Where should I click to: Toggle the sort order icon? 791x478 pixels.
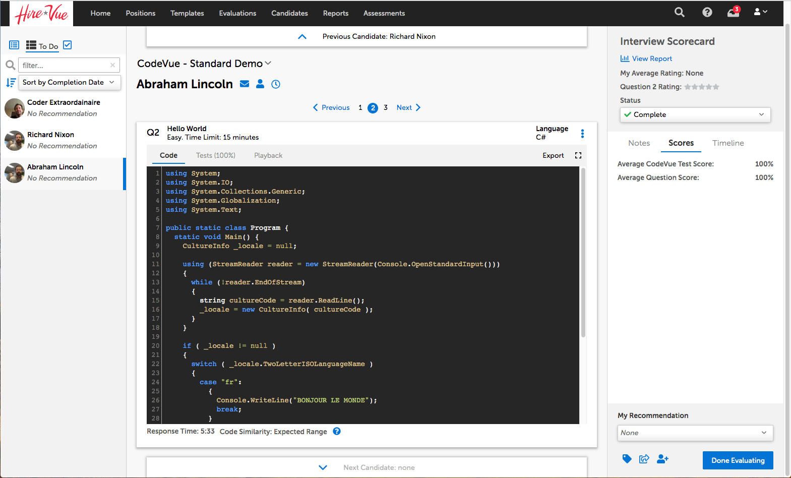coord(11,82)
